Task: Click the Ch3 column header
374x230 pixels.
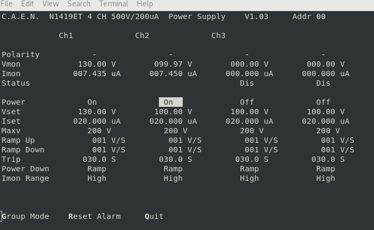Action: click(x=218, y=35)
